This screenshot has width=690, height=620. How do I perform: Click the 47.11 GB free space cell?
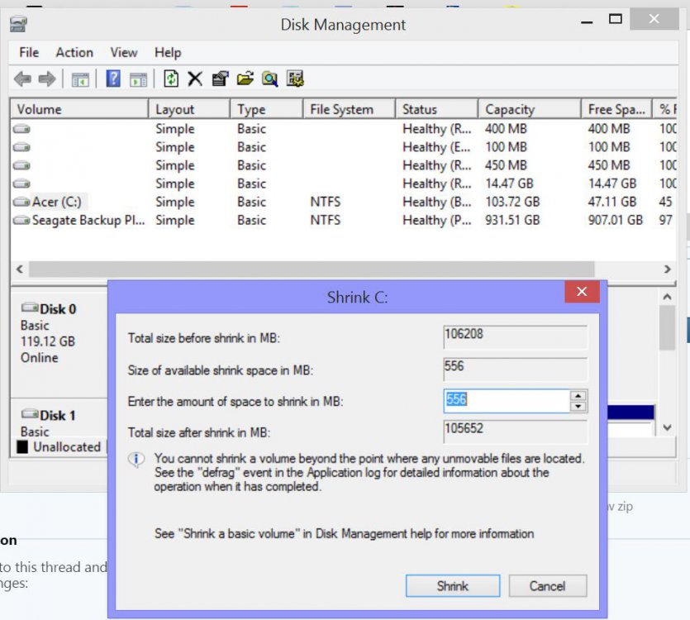tap(612, 202)
